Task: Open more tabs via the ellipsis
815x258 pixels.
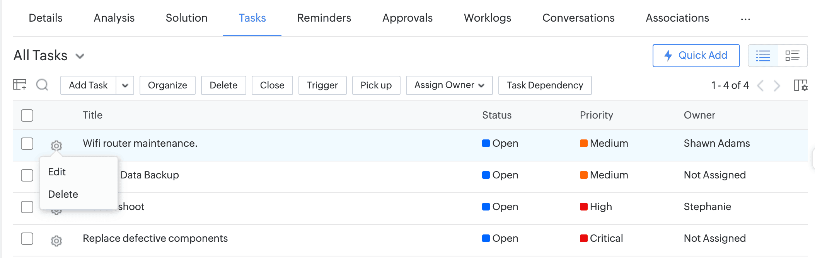Action: coord(745,19)
